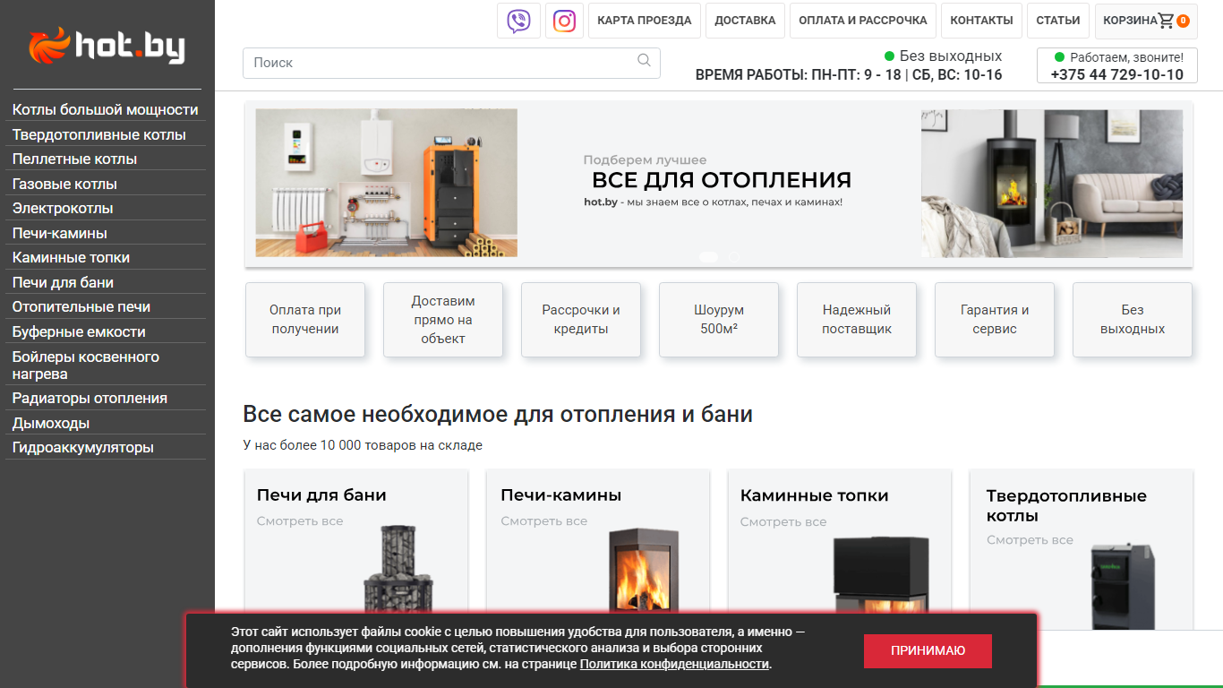Image resolution: width=1223 pixels, height=688 pixels.
Task: Click the Все для отопления banner
Action: pyautogui.click(x=719, y=184)
